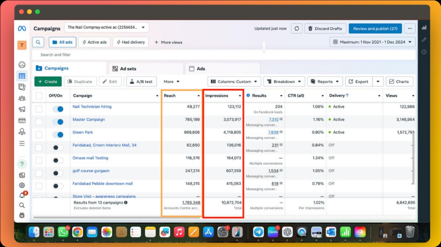
Task: Click Review and publish (27) button
Action: tap(375, 29)
